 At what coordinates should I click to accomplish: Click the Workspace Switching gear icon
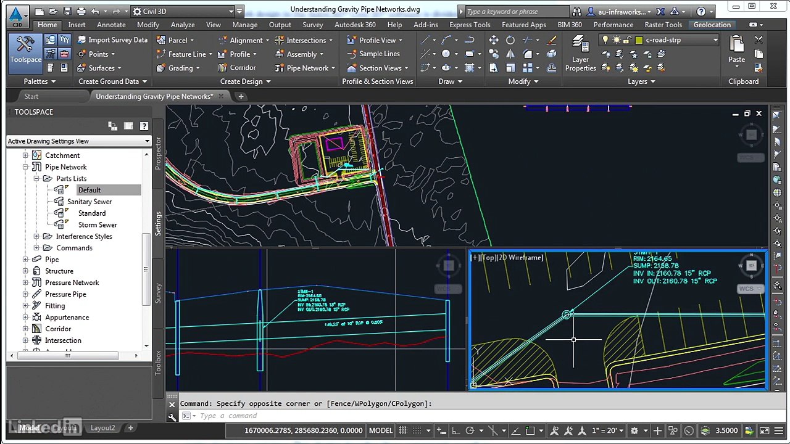pos(634,430)
